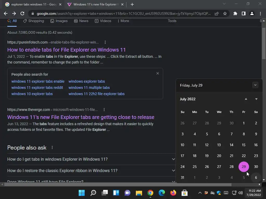The width and height of the screenshot is (266, 199).
Task: Open options menu for pureinfotech result
Action: 105,42
